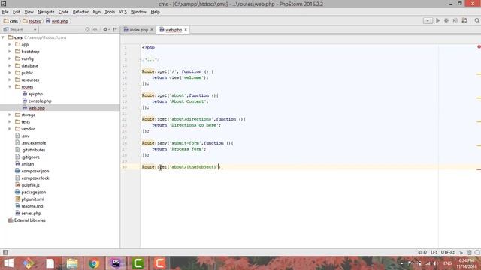Image resolution: width=481 pixels, height=270 pixels.
Task: Expand the bootstrap folder
Action: tap(10, 52)
